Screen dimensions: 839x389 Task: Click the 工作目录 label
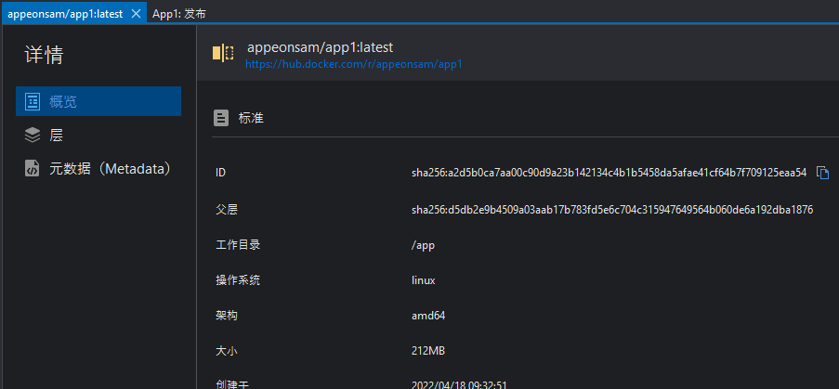(x=238, y=245)
